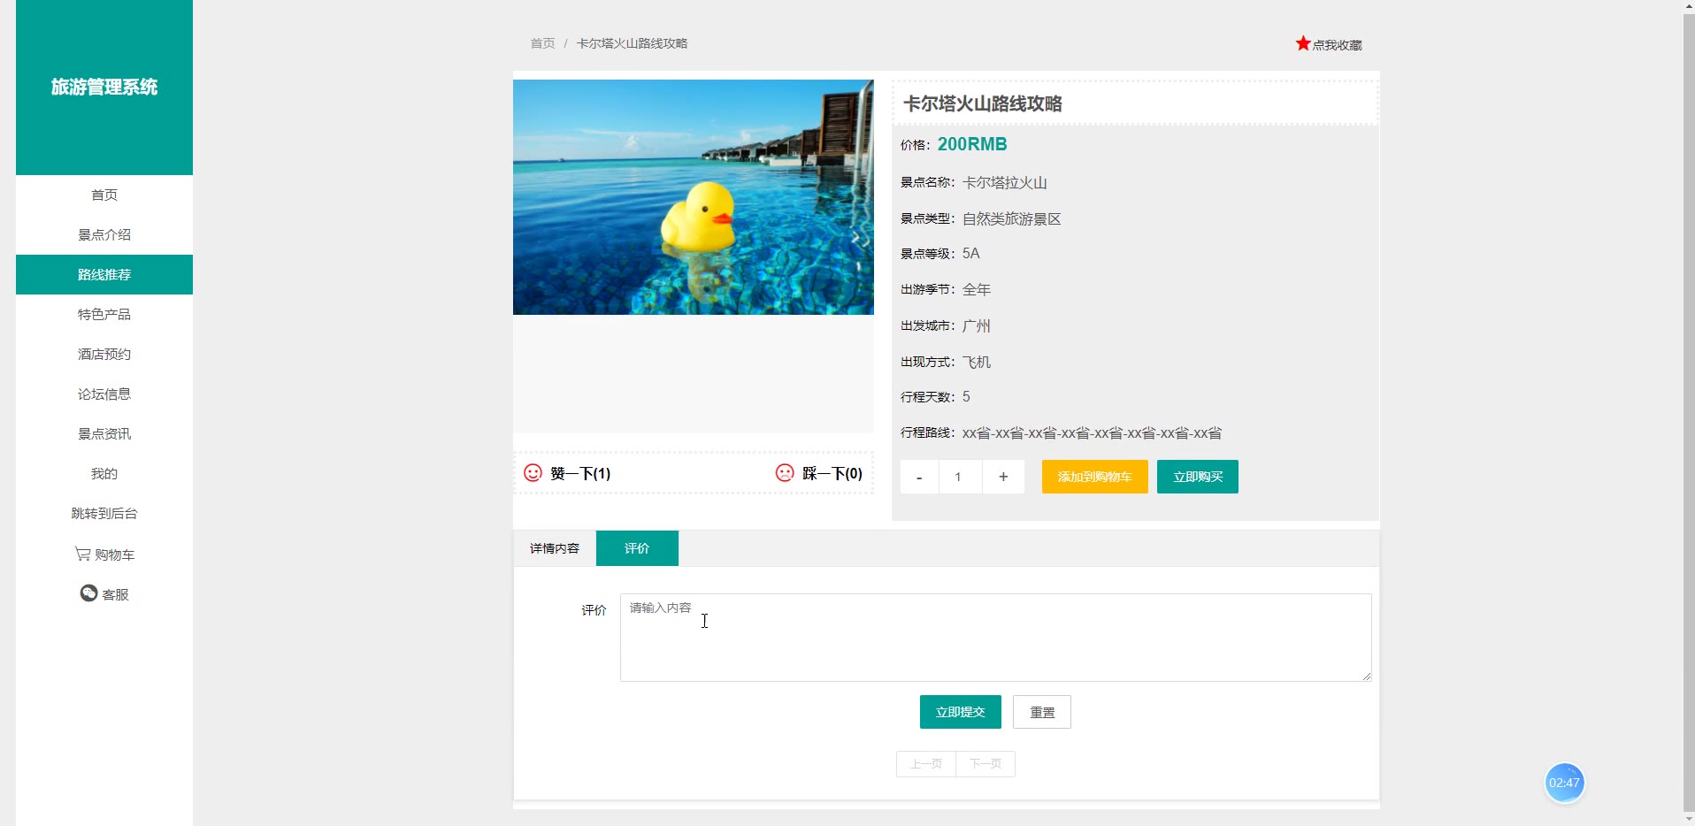Viewport: 1695px width, 826px height.
Task: Click the carousel next arrow on the image
Action: [855, 237]
